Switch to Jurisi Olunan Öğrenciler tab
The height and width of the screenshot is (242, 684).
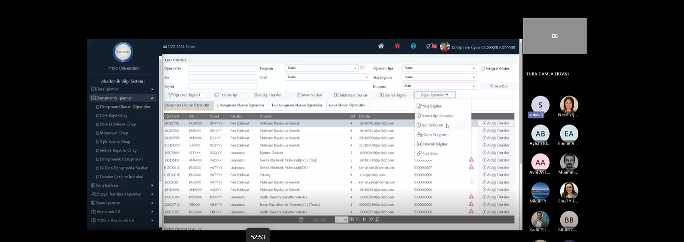pos(347,105)
